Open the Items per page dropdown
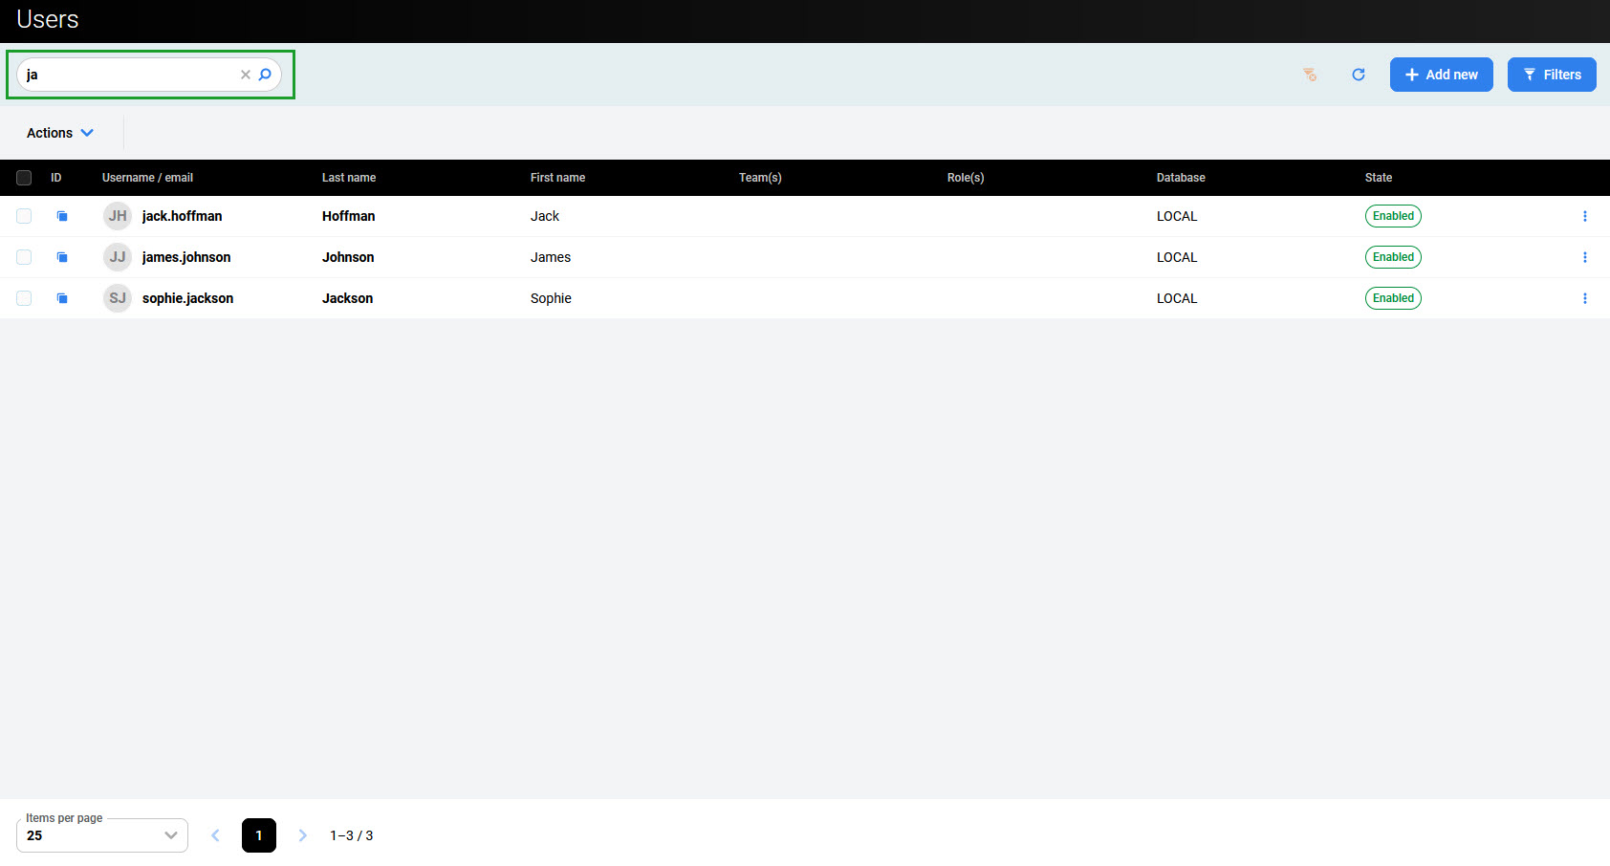This screenshot has width=1610, height=866. 102,835
